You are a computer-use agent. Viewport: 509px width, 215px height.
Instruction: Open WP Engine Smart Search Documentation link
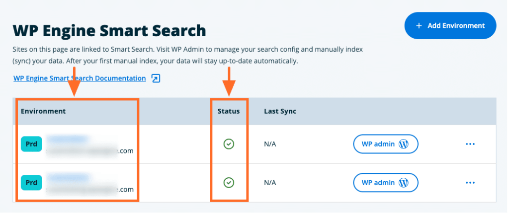pos(80,78)
